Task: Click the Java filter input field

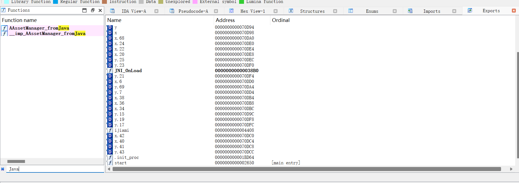Action: click(55, 169)
